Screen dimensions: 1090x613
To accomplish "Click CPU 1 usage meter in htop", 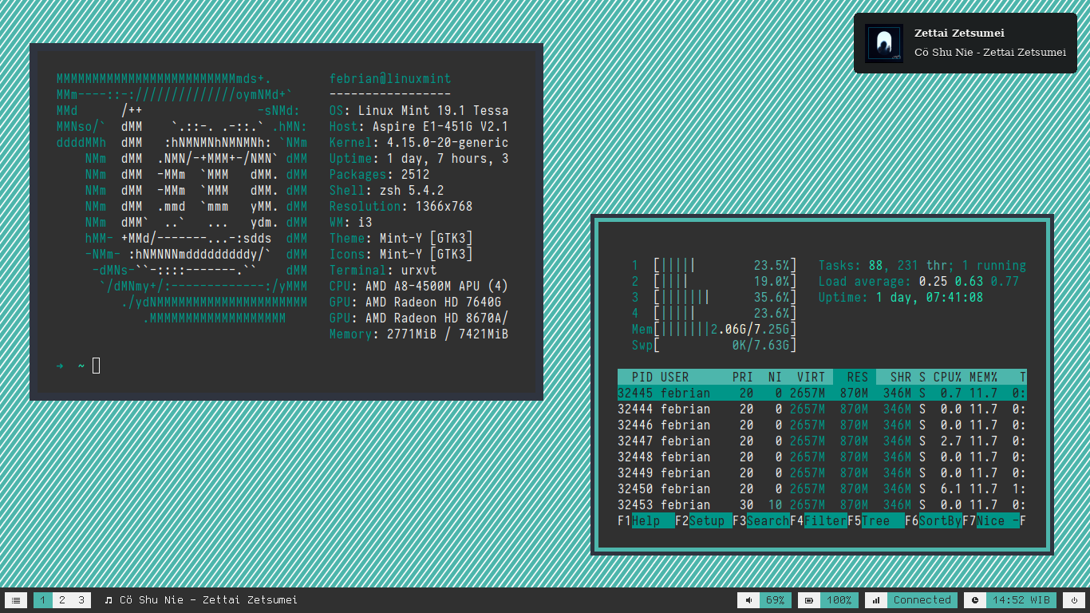I will 714,265.
